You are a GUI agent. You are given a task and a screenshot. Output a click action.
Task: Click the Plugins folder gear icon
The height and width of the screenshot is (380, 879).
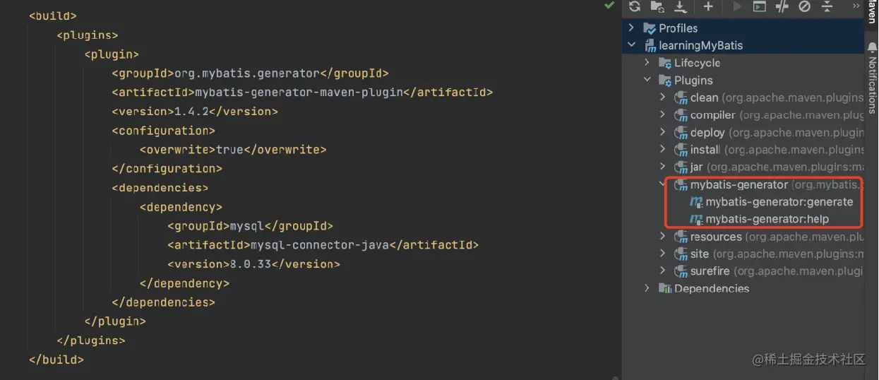click(x=665, y=81)
